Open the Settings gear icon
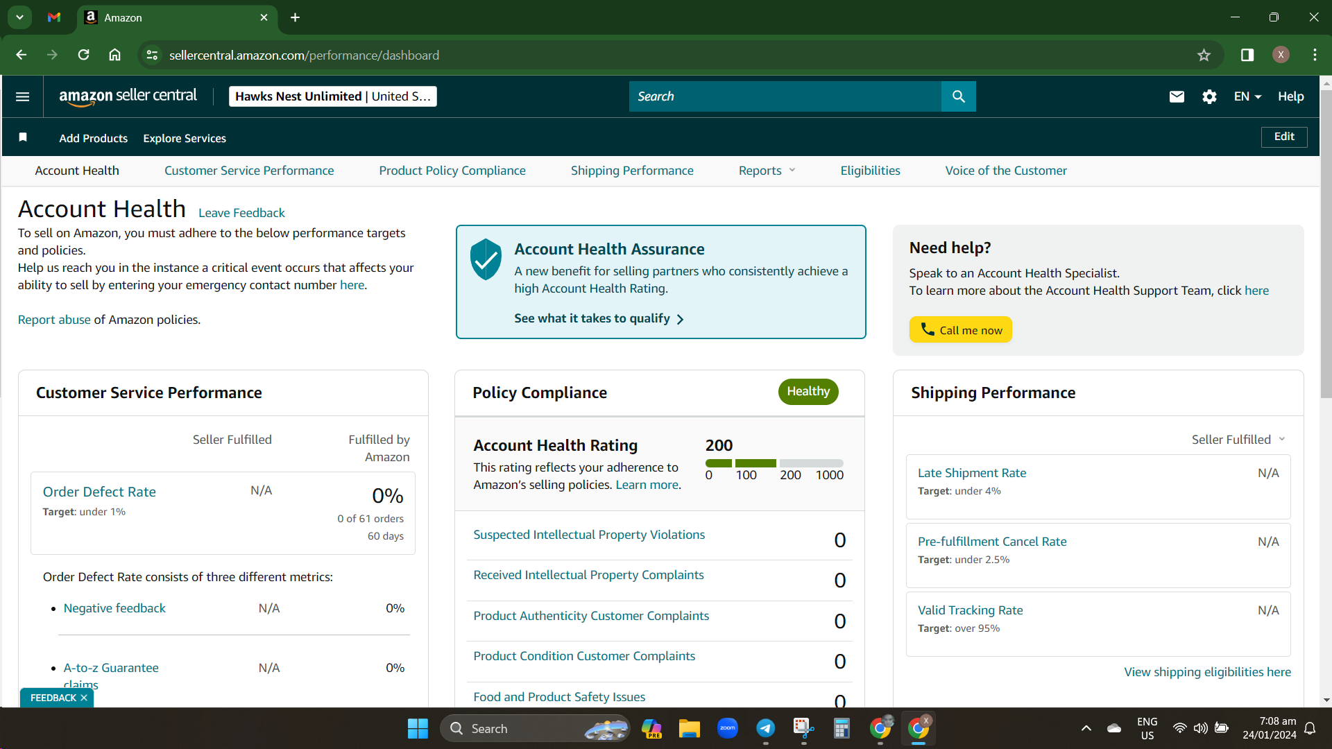The image size is (1332, 749). [1209, 96]
